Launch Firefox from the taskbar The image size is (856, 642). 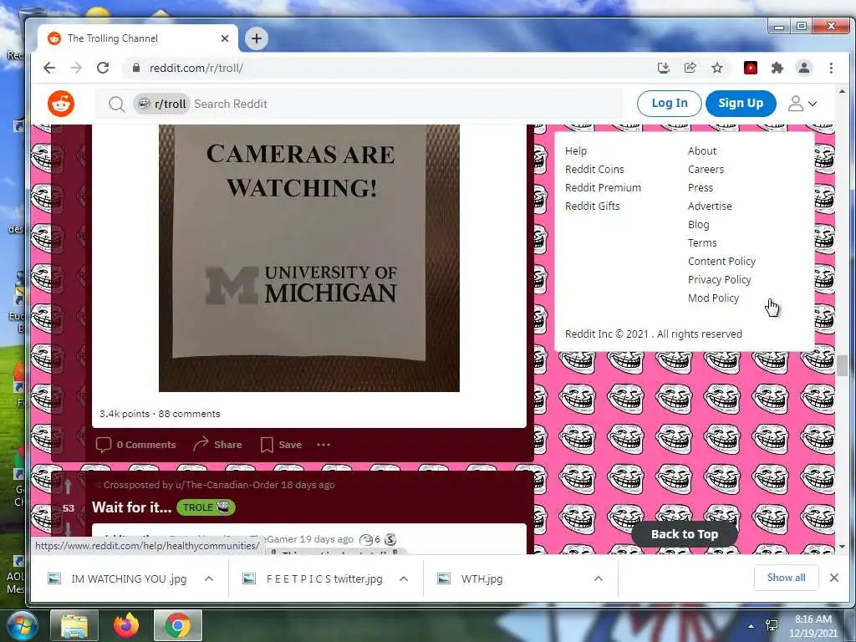tap(126, 625)
